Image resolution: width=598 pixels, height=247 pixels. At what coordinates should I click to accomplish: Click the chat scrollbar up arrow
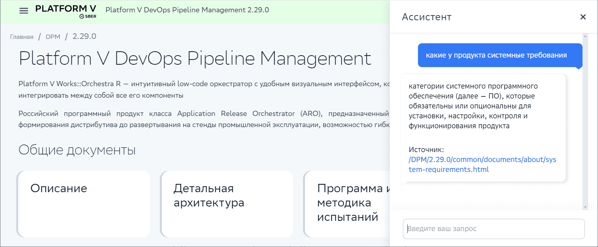585,37
